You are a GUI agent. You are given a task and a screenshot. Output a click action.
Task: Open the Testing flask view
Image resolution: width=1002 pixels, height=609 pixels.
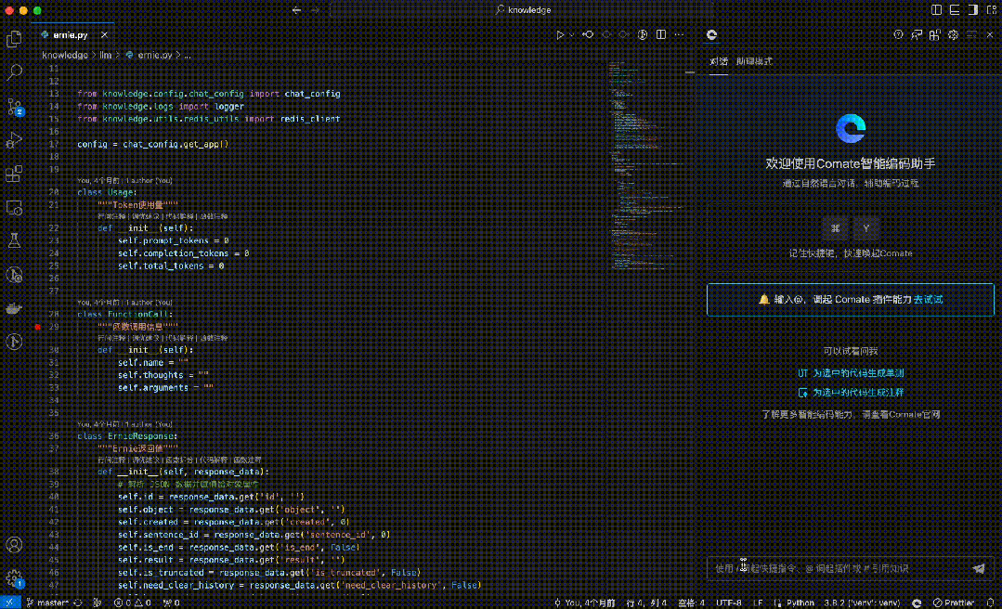(14, 240)
